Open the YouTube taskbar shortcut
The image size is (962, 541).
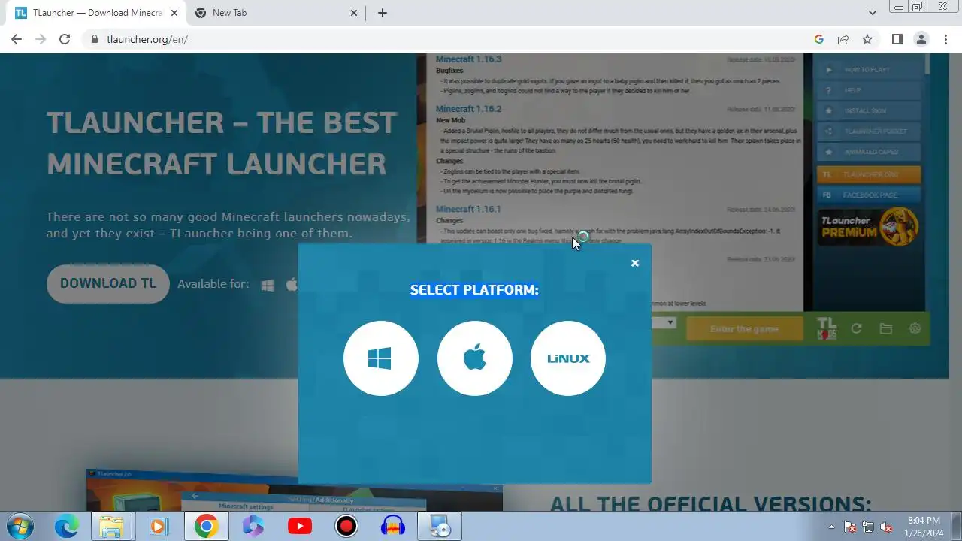(300, 527)
